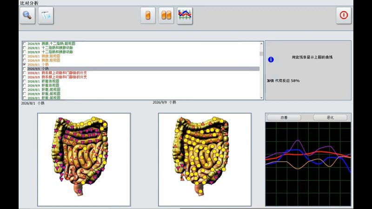Select double orange capsule comparison icon
The image size is (372, 209).
(x=166, y=16)
